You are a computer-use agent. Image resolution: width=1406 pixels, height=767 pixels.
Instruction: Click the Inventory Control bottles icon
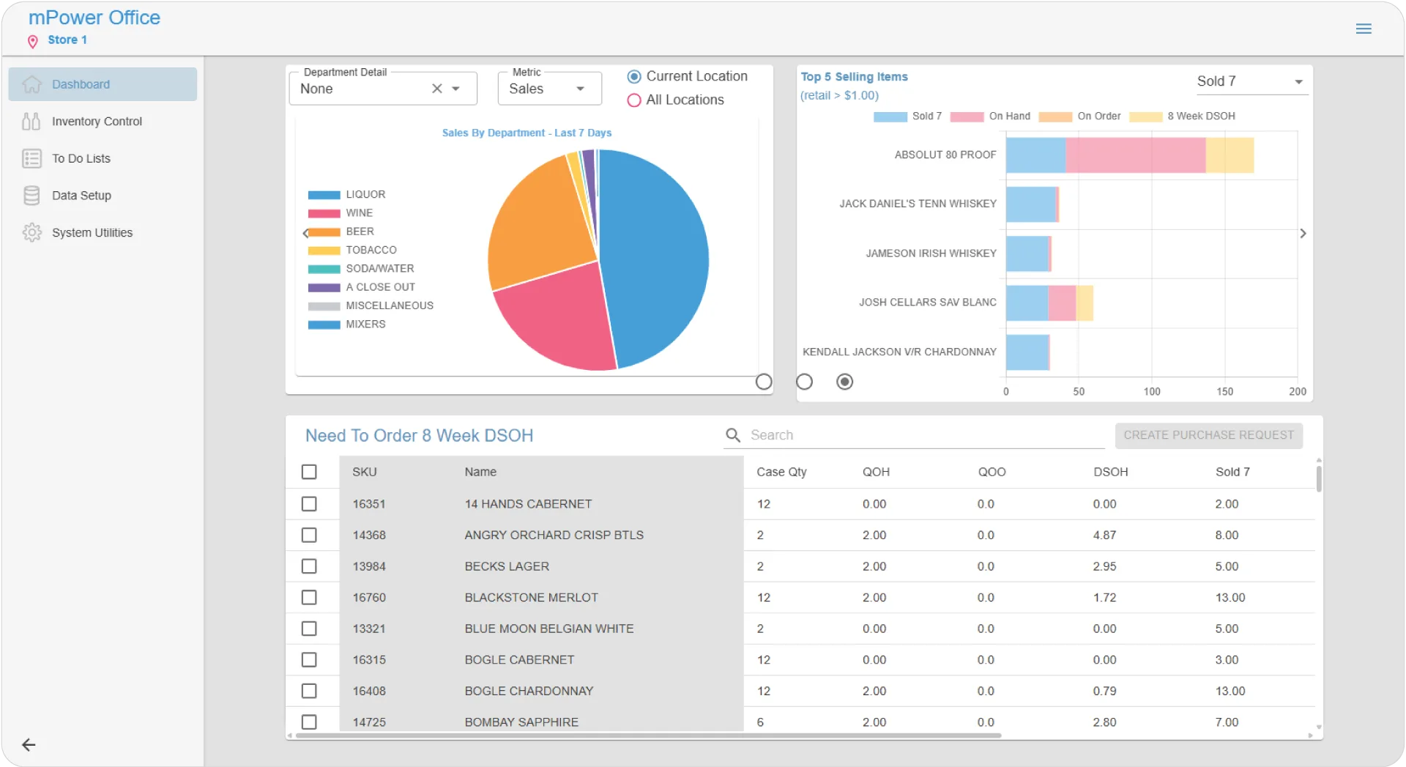pos(31,122)
